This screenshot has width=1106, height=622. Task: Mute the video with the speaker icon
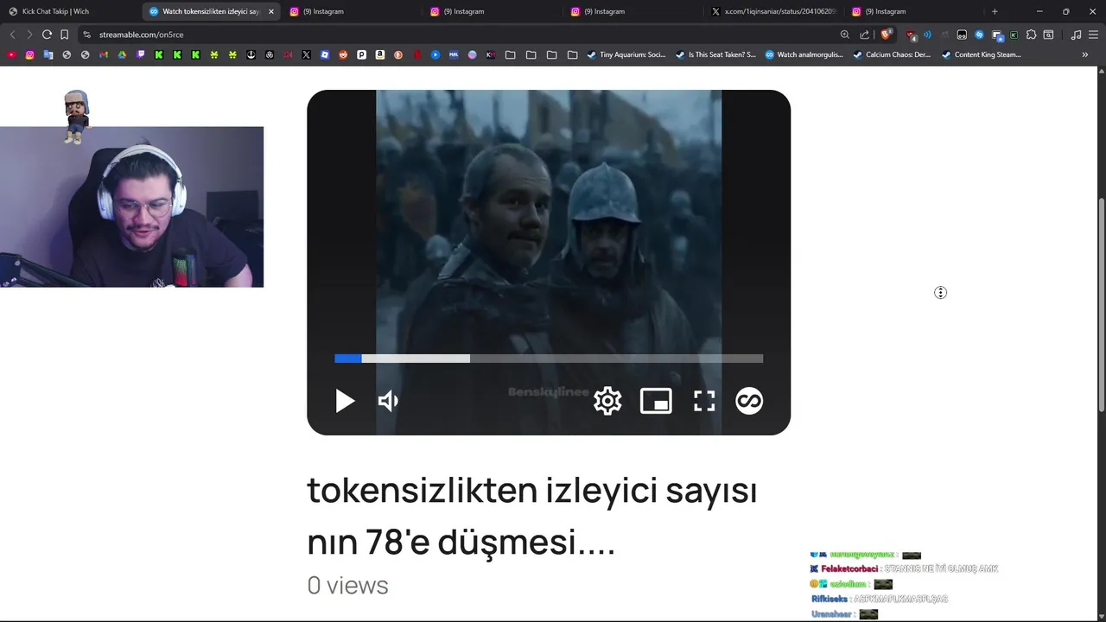point(388,401)
